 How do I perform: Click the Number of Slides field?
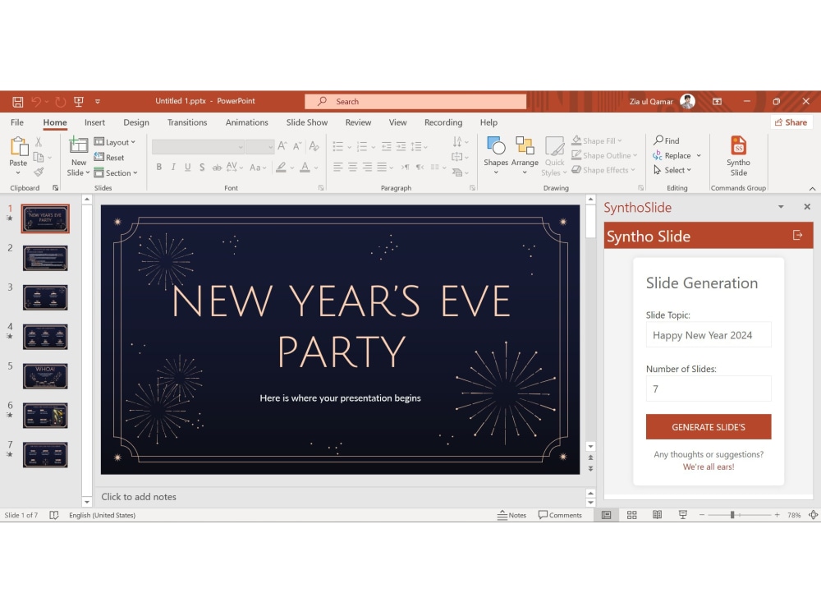tap(709, 388)
